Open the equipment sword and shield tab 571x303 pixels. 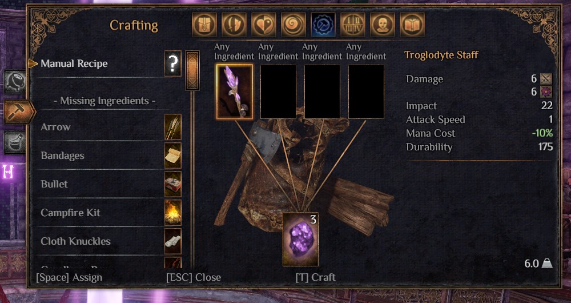[234, 25]
